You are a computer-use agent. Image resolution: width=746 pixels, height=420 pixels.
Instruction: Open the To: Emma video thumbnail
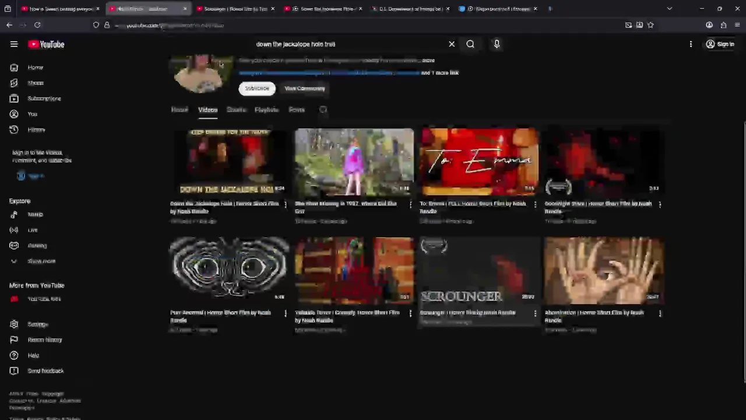tap(480, 162)
